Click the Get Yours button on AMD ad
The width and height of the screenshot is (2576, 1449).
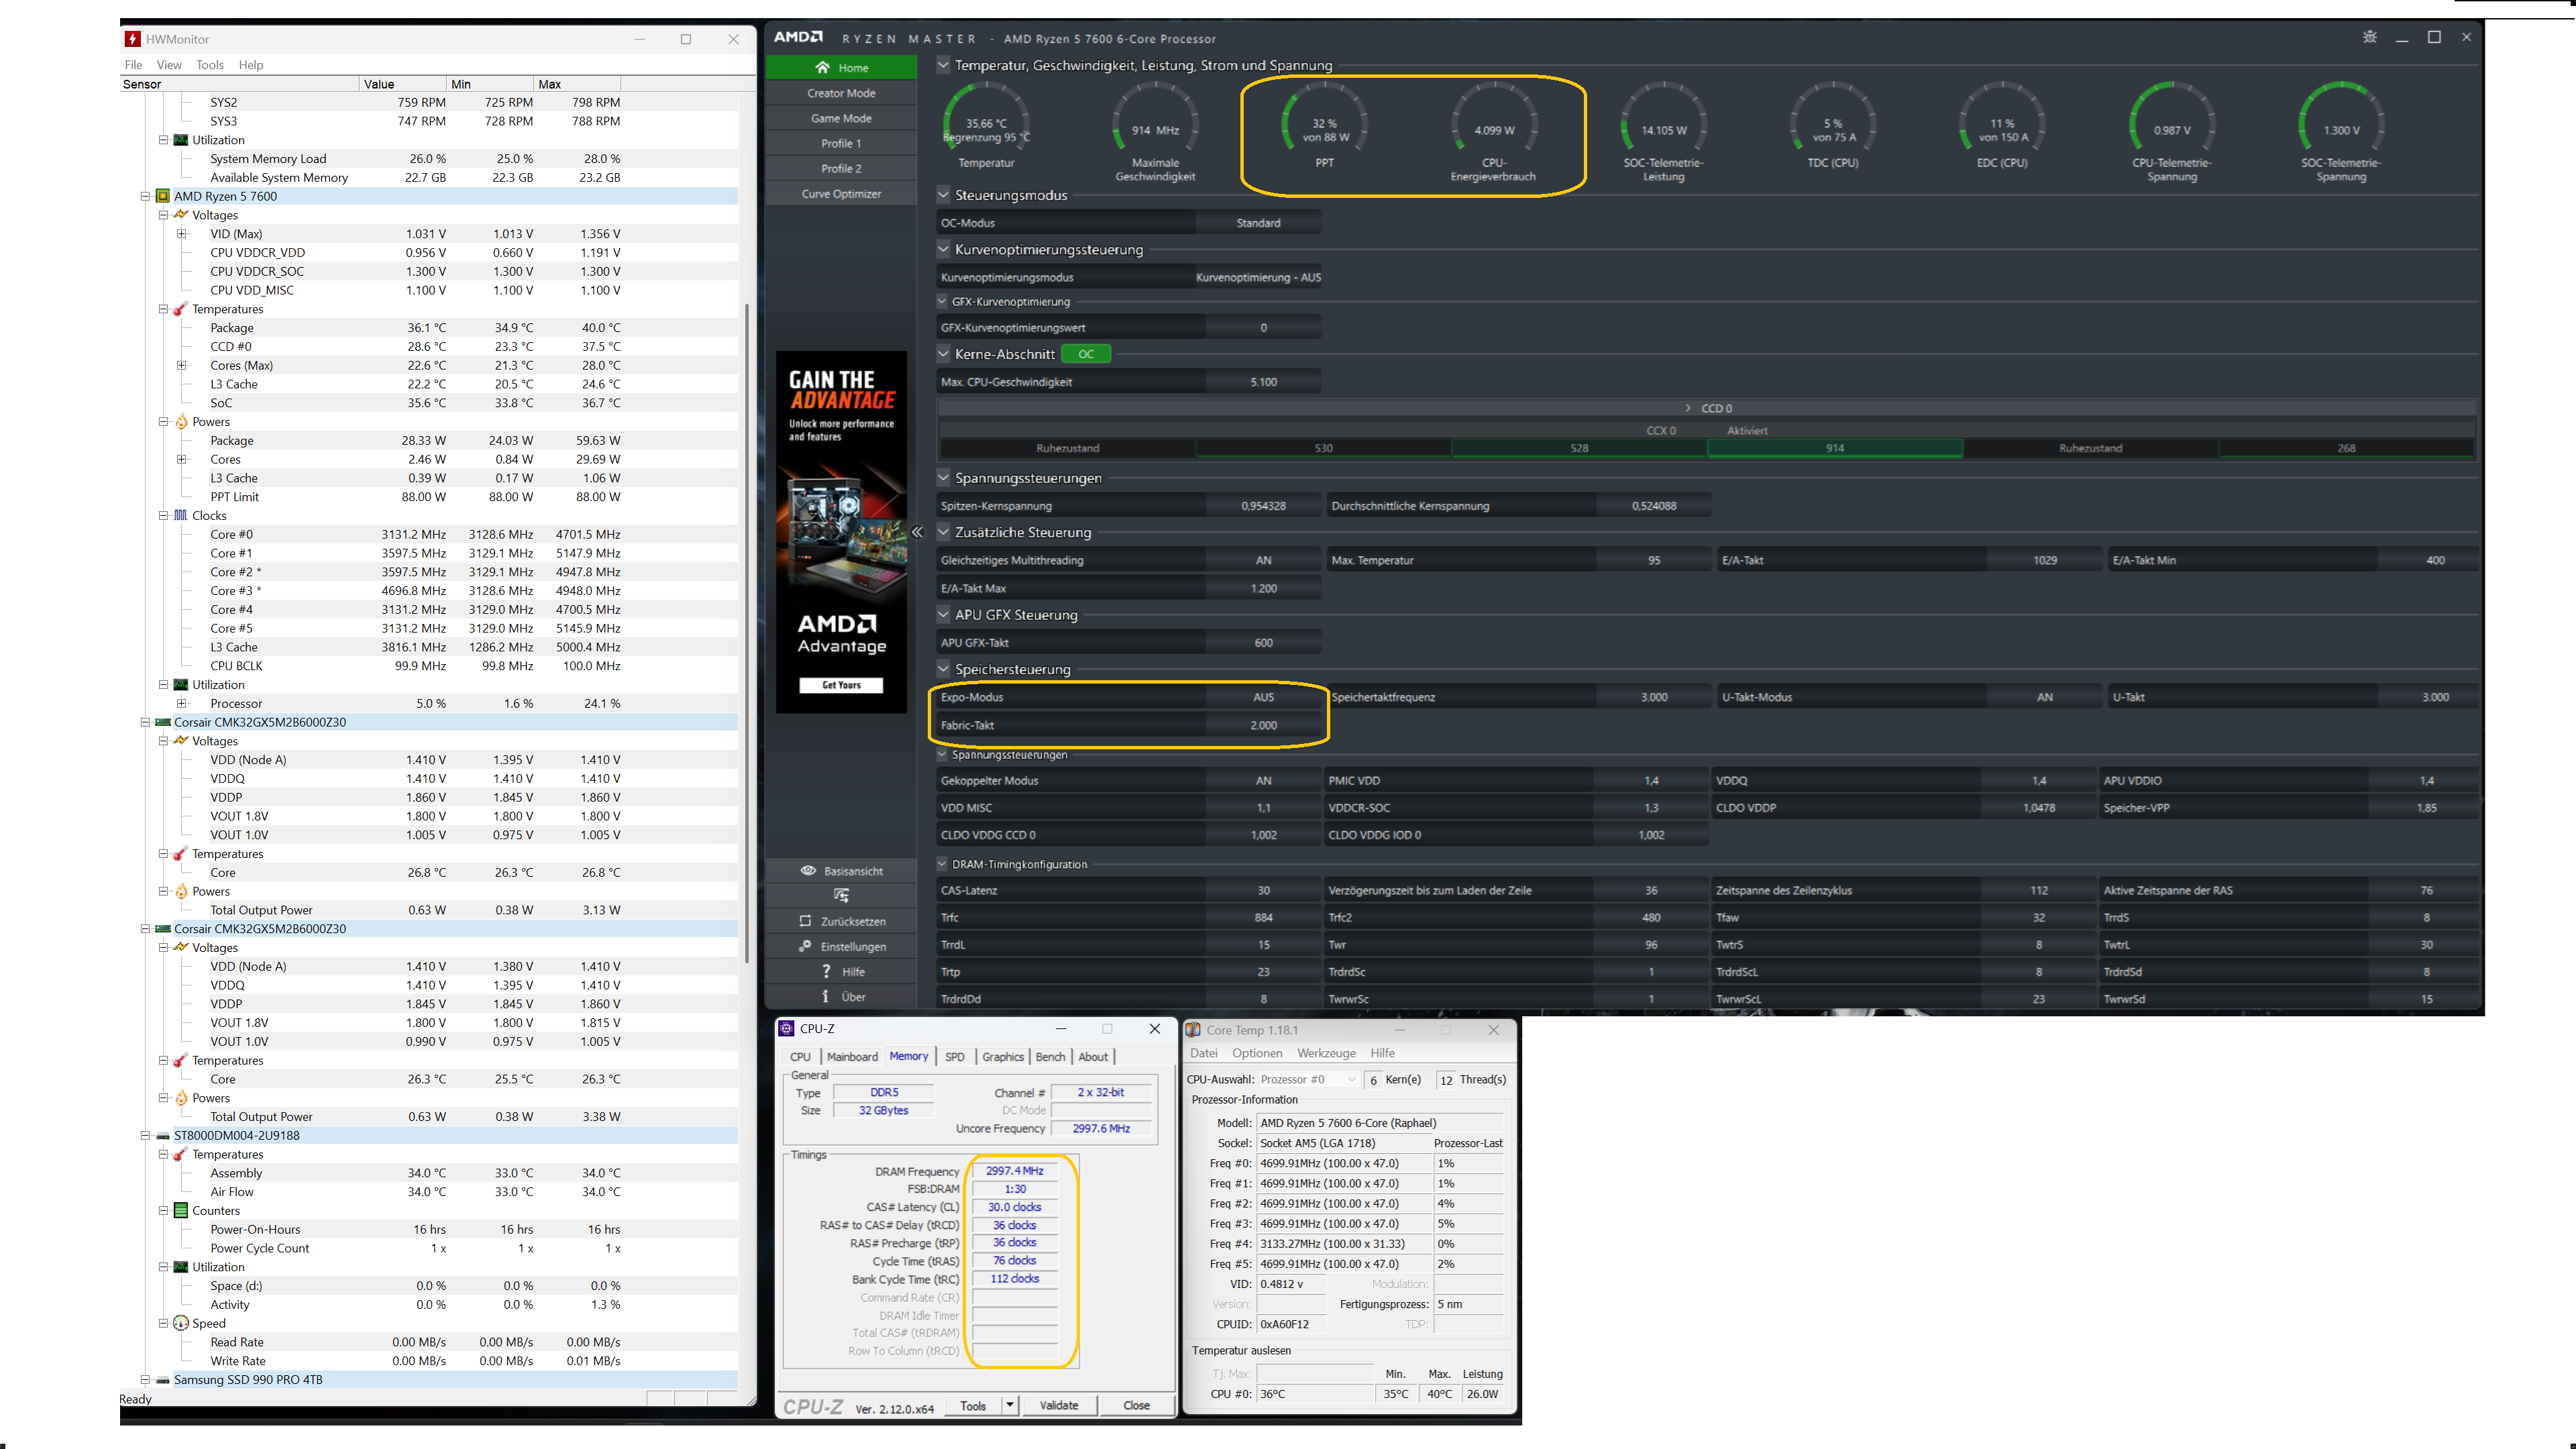[841, 685]
